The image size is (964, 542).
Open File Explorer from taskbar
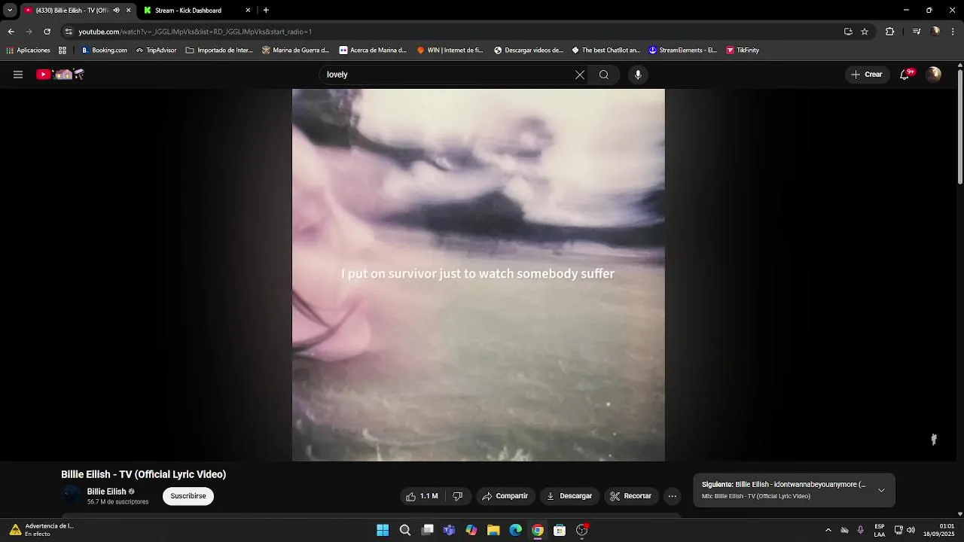click(493, 531)
